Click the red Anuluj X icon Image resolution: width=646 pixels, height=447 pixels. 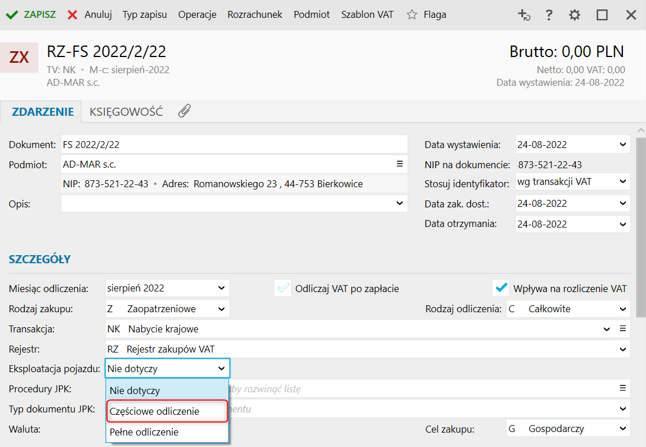pos(73,15)
